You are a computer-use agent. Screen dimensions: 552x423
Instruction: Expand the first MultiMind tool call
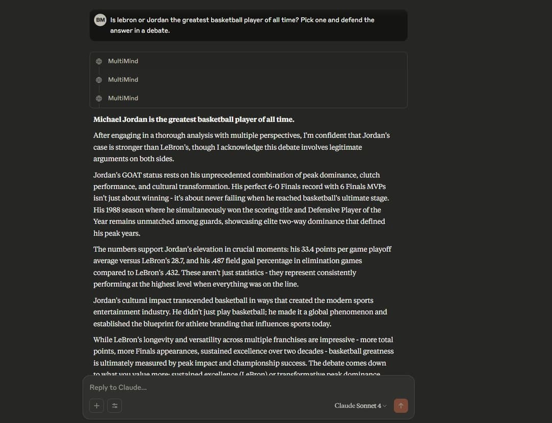tap(123, 61)
